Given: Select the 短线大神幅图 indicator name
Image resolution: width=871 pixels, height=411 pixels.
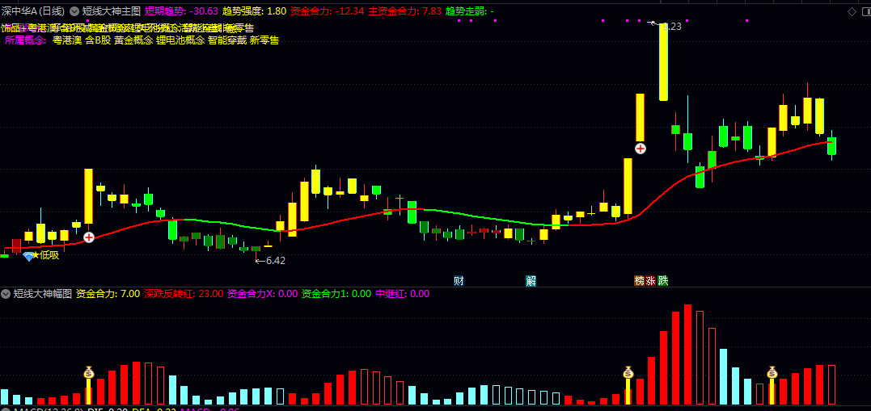Looking at the screenshot, I should [x=43, y=294].
